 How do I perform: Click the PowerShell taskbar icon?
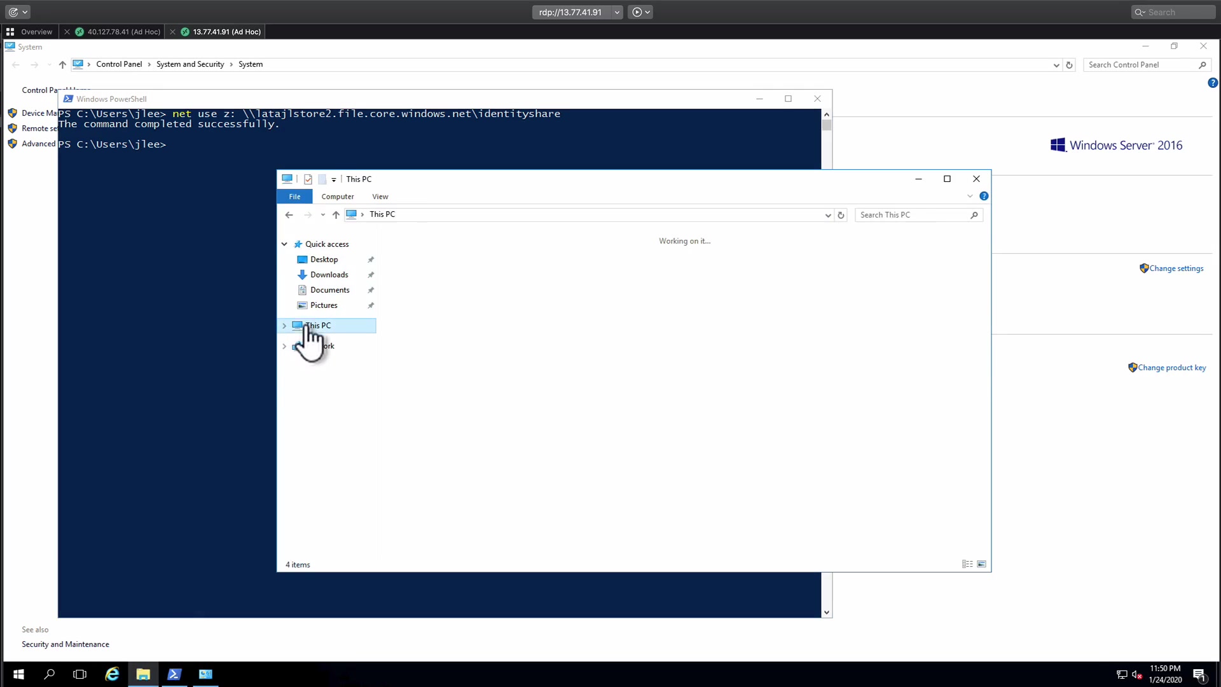click(174, 674)
